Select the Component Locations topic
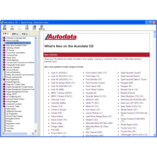 click(14, 104)
